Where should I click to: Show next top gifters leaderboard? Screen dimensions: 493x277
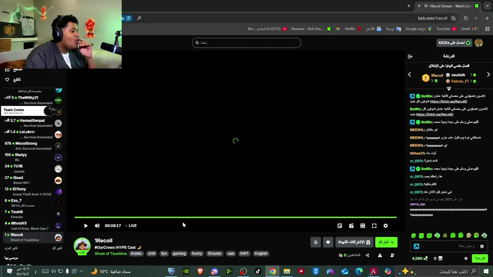point(488,75)
